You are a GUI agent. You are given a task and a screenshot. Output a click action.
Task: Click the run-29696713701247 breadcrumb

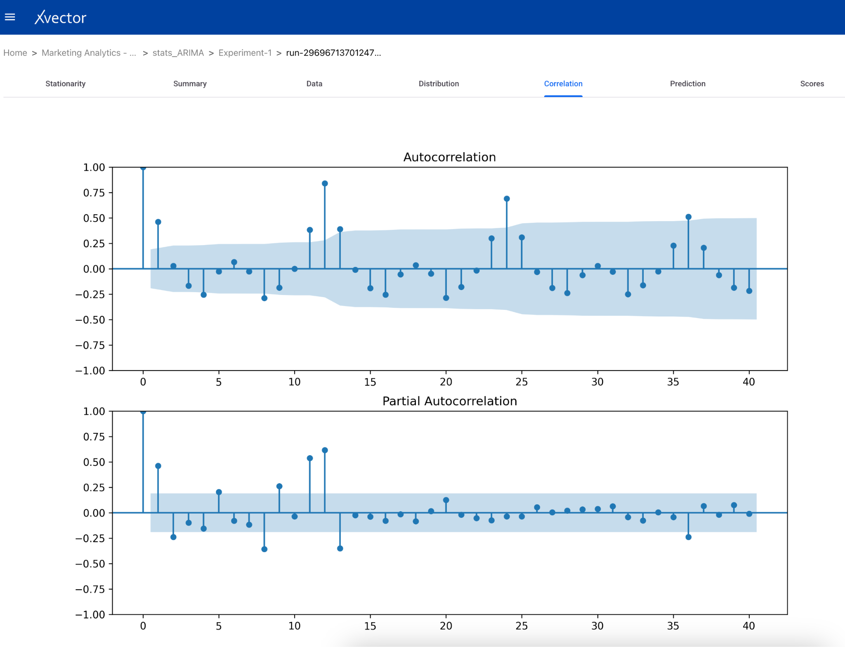[x=333, y=53]
